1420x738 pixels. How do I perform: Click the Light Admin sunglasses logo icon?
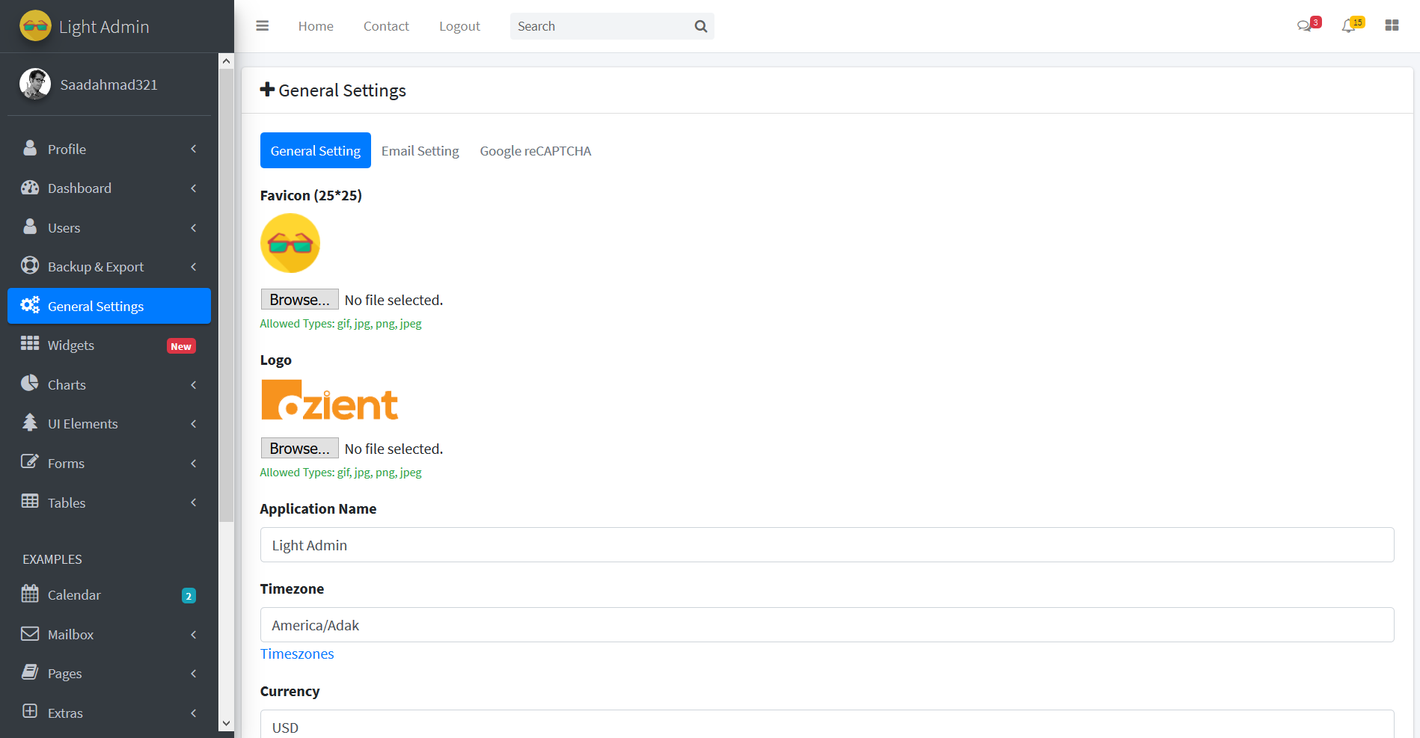[35, 26]
